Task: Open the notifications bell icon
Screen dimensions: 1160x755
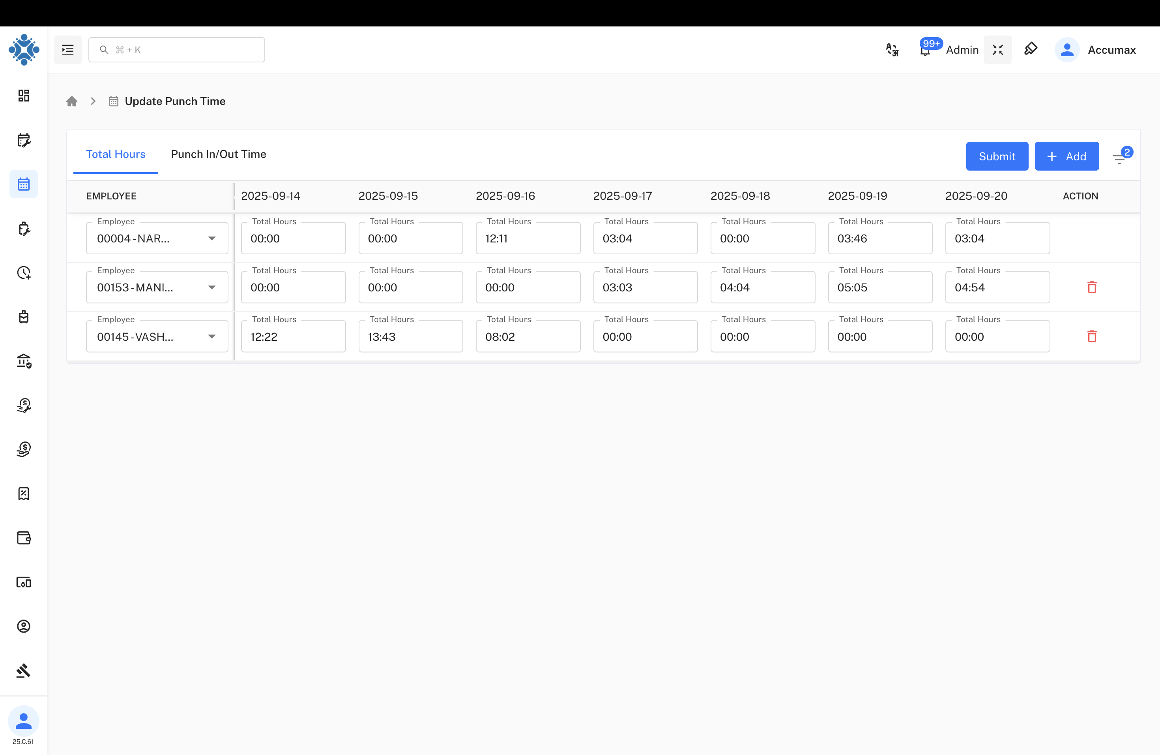Action: tap(924, 51)
